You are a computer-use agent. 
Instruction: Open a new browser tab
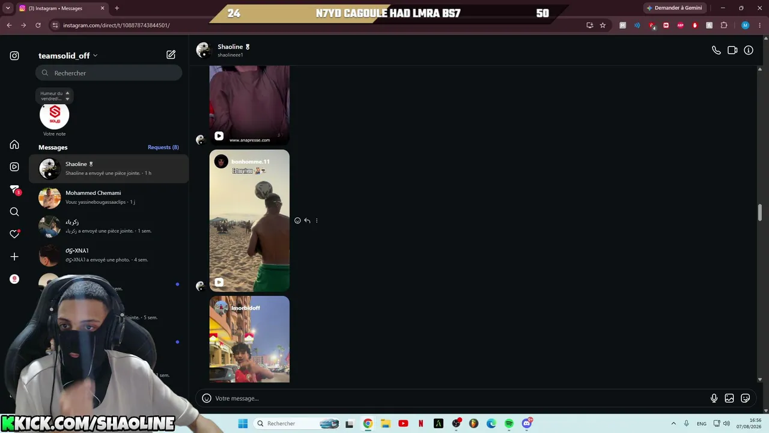click(x=117, y=8)
